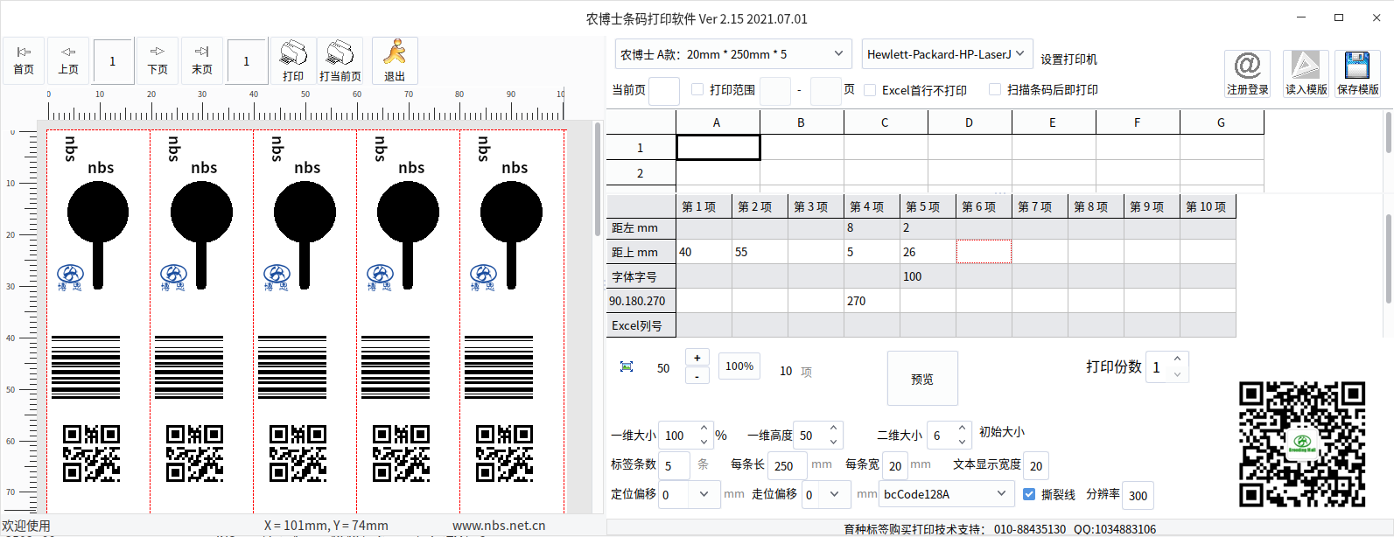Click the page number box next to 末页
This screenshot has width=1394, height=537.
coord(247,61)
